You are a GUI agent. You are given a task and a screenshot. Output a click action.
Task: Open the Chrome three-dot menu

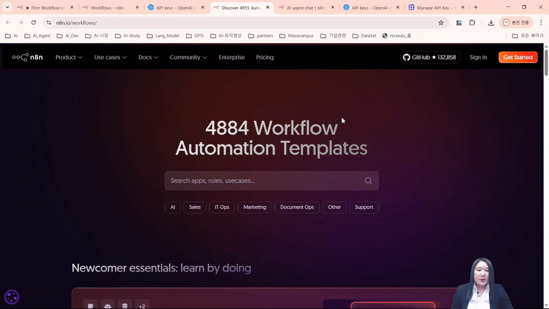(540, 23)
